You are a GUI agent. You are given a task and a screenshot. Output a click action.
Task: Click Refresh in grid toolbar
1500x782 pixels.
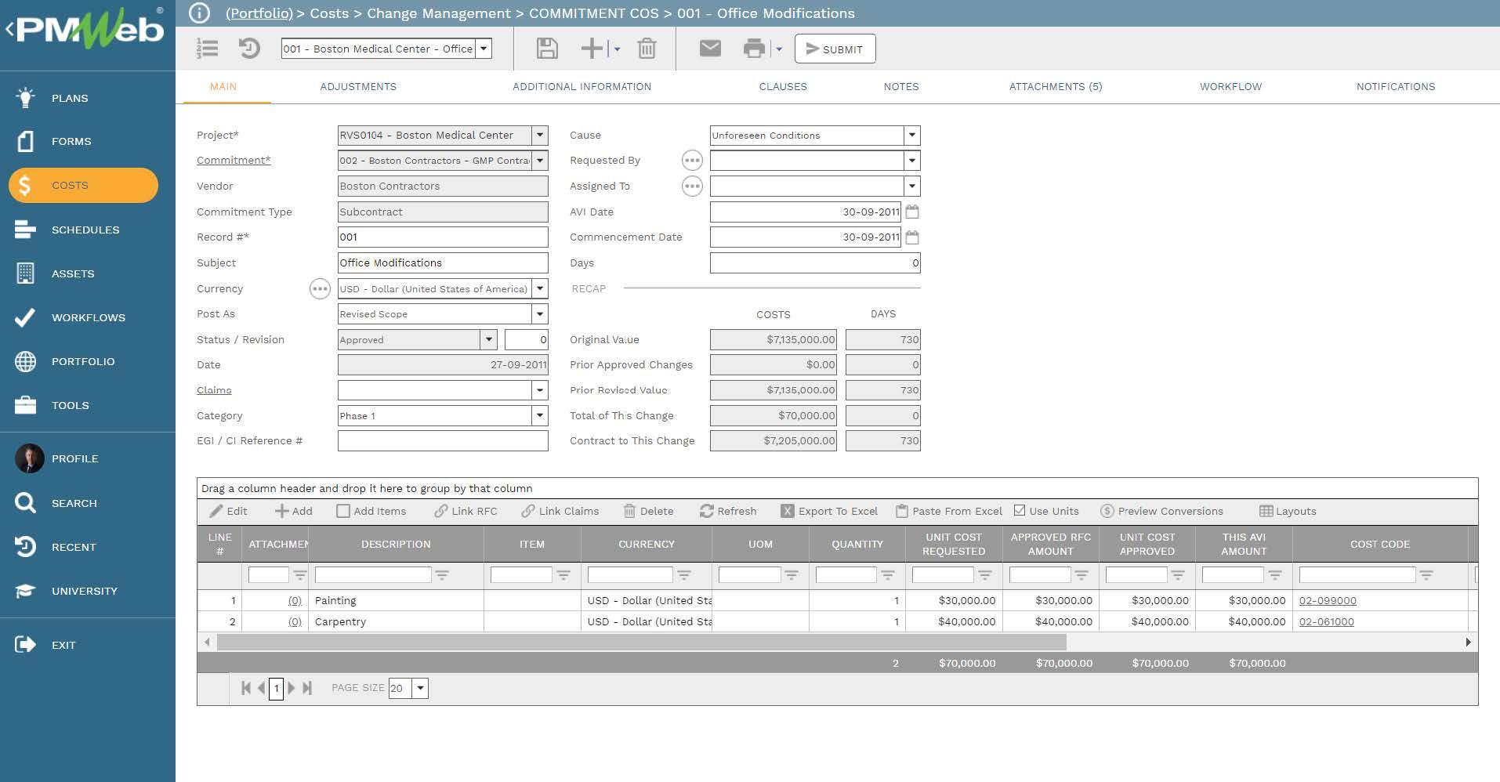tap(728, 511)
